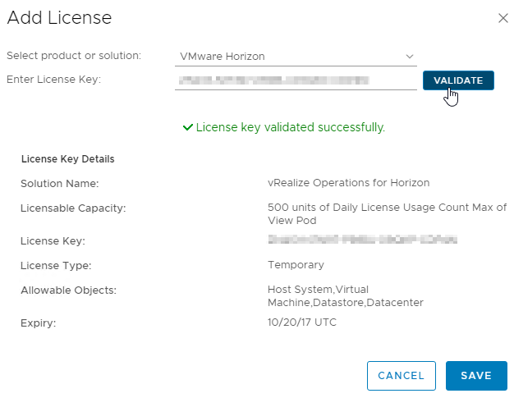Image resolution: width=514 pixels, height=398 pixels.
Task: Click the '500 units of Daily License Usage' value
Action: coord(387,214)
